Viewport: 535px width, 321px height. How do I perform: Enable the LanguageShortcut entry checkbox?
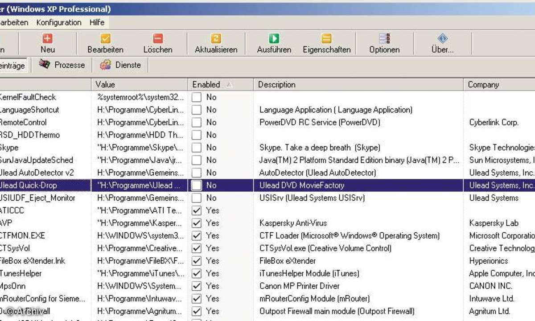[196, 110]
